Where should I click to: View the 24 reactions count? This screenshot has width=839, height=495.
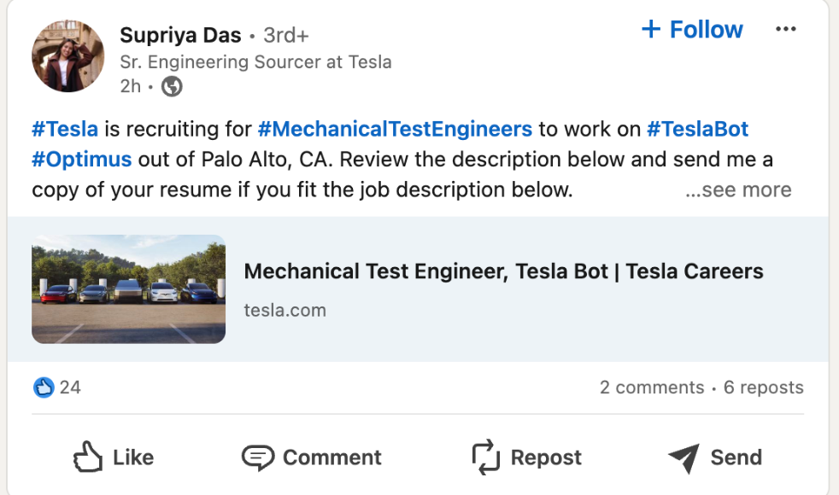pyautogui.click(x=70, y=387)
